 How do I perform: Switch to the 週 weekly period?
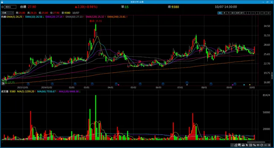[x=224, y=13]
